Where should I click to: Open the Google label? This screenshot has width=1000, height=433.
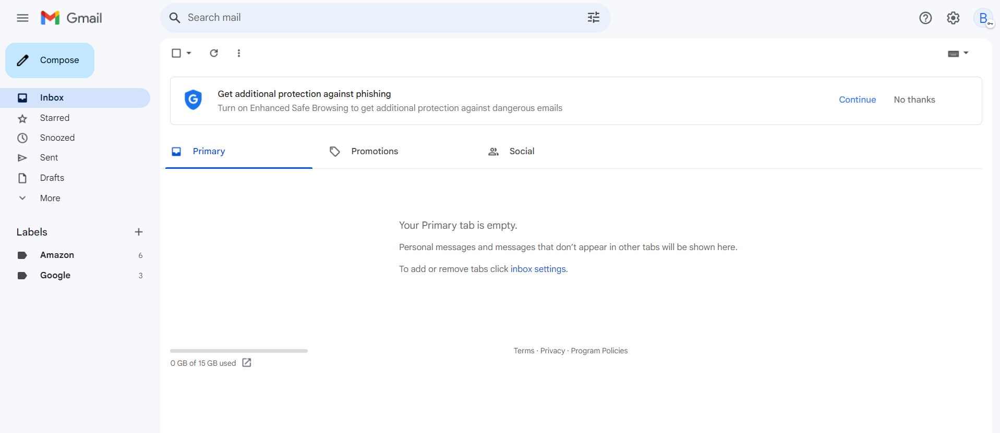[75, 276]
